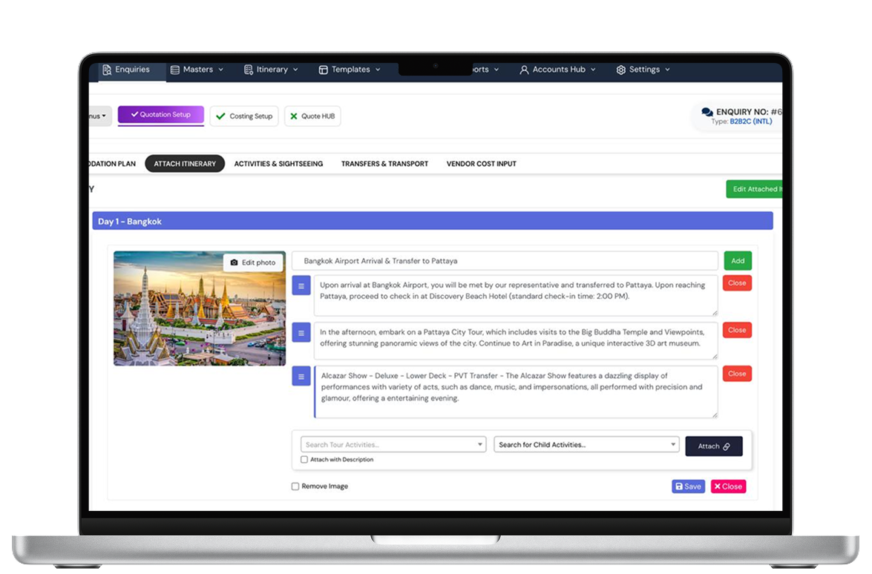872x574 pixels.
Task: Click the blue Save button
Action: [x=688, y=486]
